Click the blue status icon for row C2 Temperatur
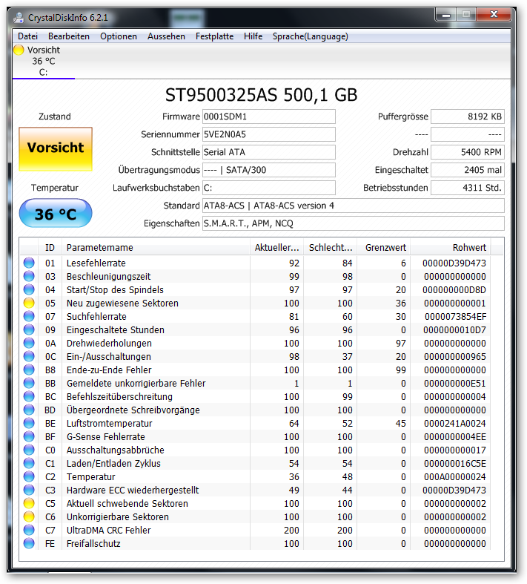Viewport: 527px width, 584px height. (29, 476)
